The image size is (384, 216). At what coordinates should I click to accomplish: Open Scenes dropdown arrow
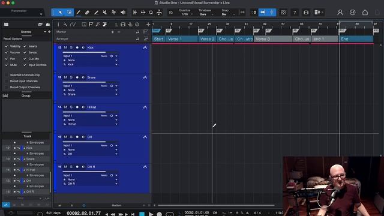45,32
